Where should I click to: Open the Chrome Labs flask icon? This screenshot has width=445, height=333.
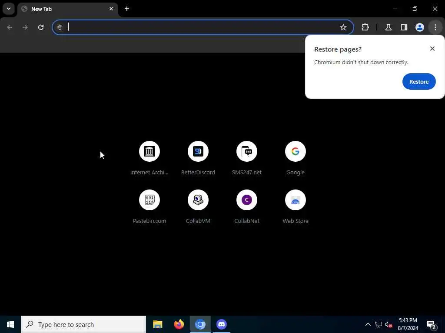[389, 27]
